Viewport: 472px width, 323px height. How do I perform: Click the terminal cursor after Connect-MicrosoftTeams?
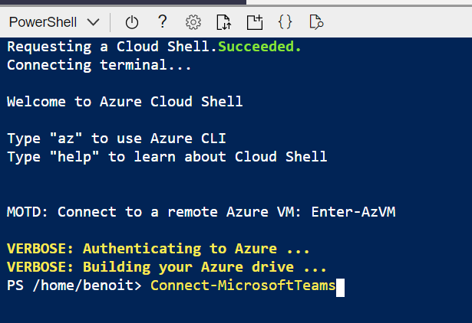pyautogui.click(x=341, y=286)
